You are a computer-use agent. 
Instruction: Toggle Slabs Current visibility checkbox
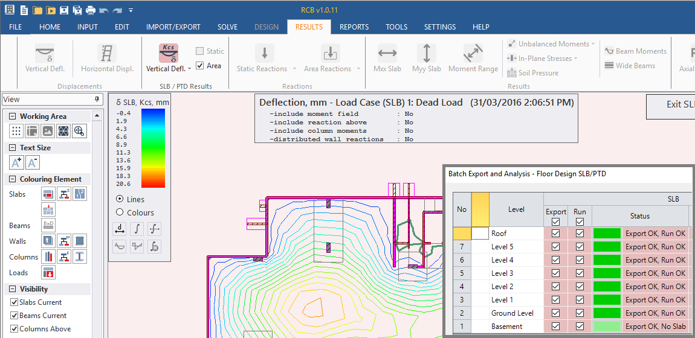tap(15, 302)
